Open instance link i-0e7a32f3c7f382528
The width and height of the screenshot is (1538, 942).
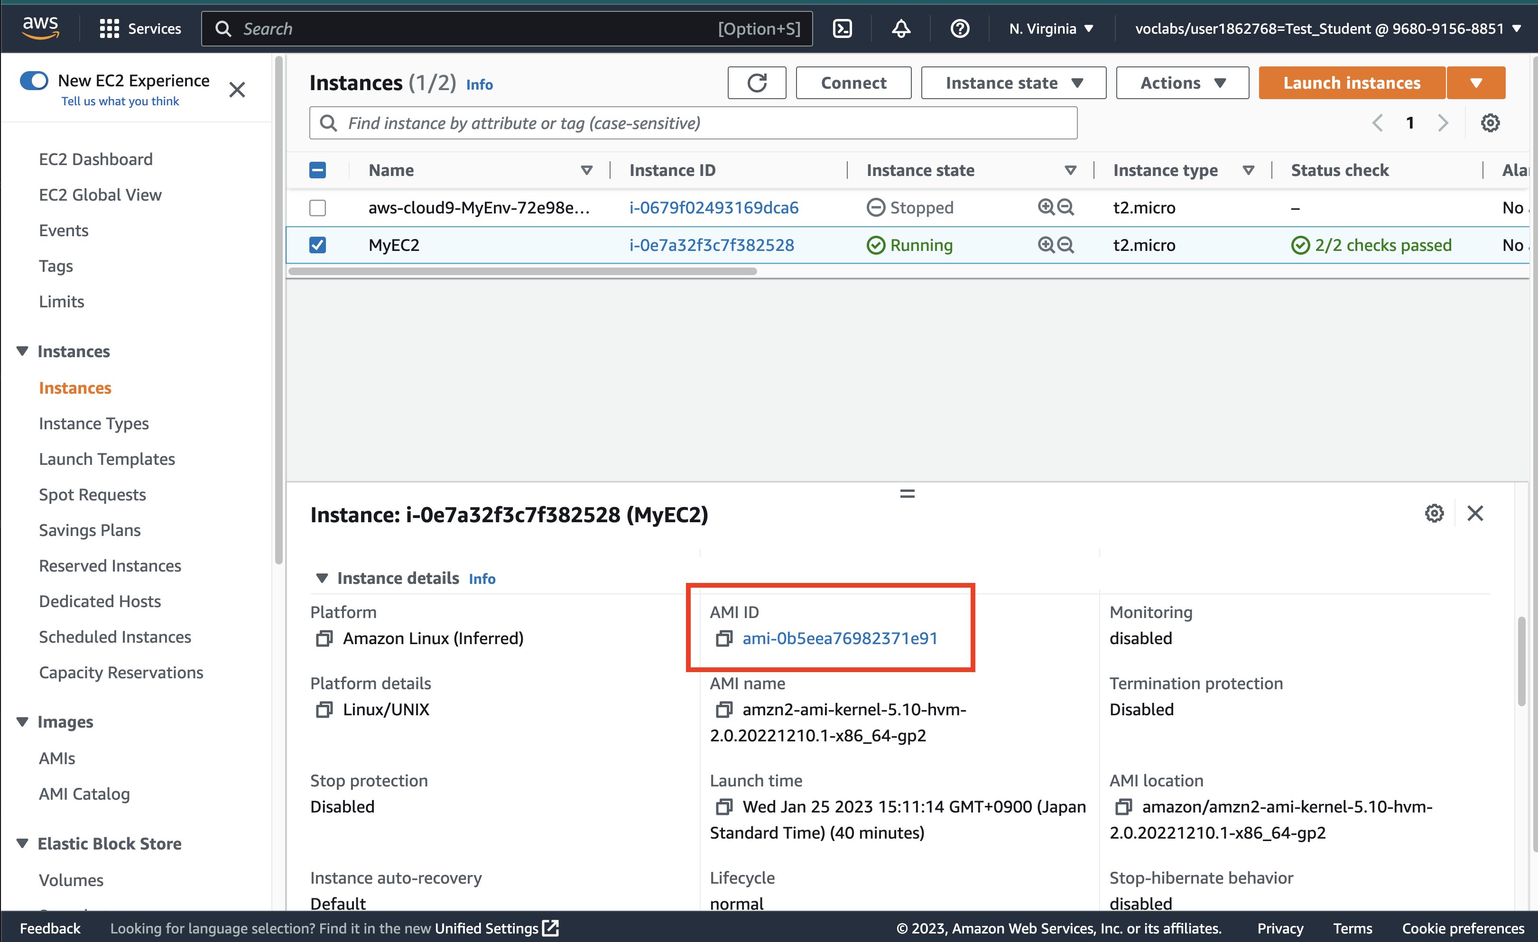(712, 245)
